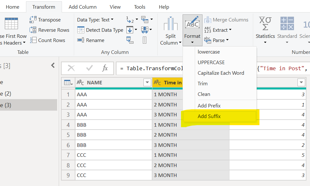The image size is (310, 186).
Task: Click the 2 MONTH cell in row 5
Action: 191,135
